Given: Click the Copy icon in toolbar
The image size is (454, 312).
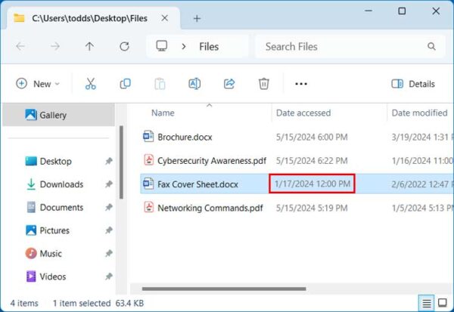Looking at the screenshot, I should 125,84.
